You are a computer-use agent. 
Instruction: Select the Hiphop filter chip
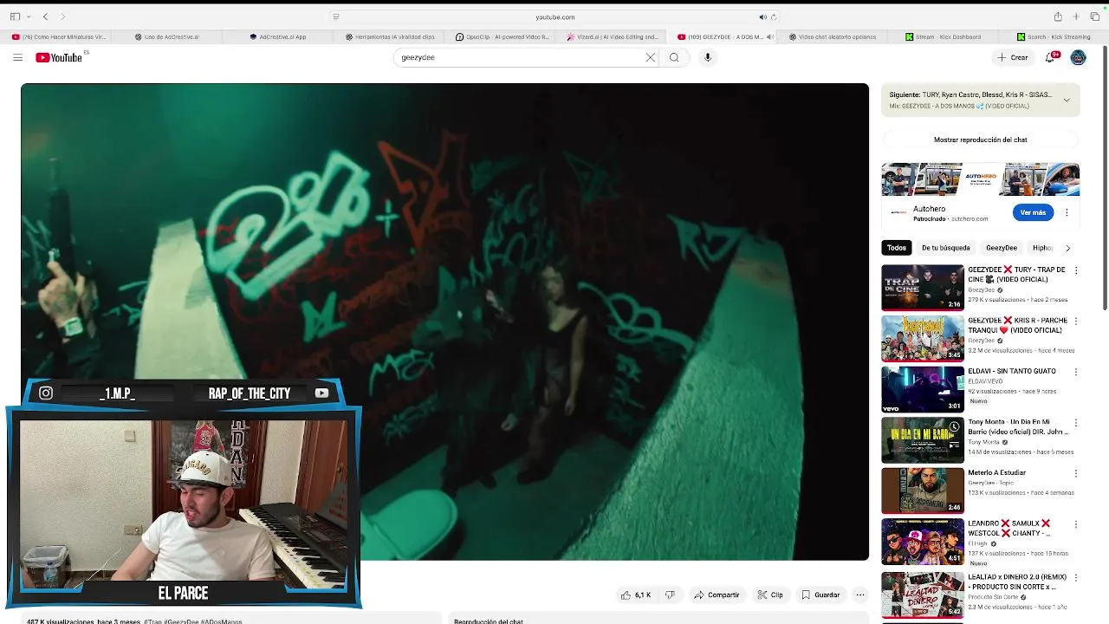pyautogui.click(x=1042, y=248)
